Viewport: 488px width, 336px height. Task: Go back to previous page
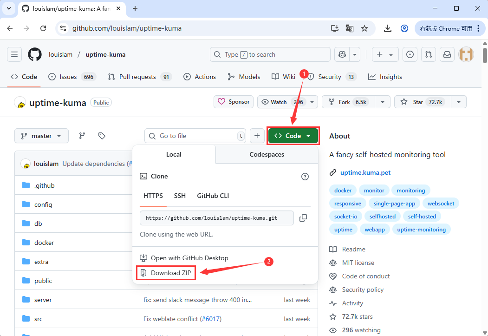pyautogui.click(x=10, y=28)
